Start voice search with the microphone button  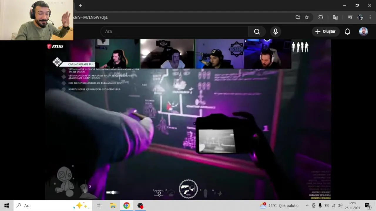tap(276, 31)
